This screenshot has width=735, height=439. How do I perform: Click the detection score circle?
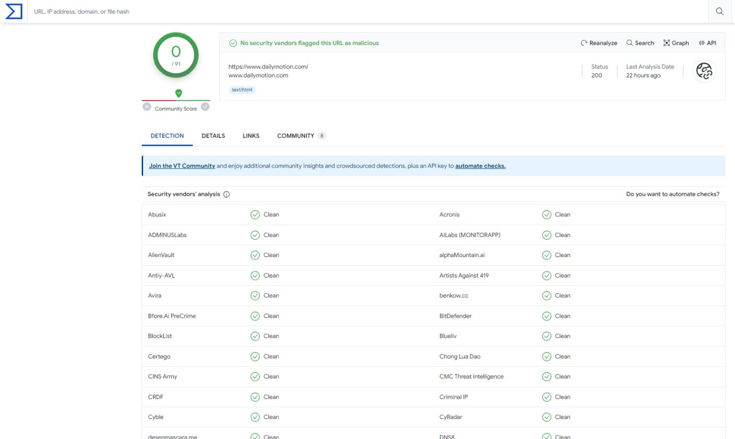pyautogui.click(x=176, y=55)
